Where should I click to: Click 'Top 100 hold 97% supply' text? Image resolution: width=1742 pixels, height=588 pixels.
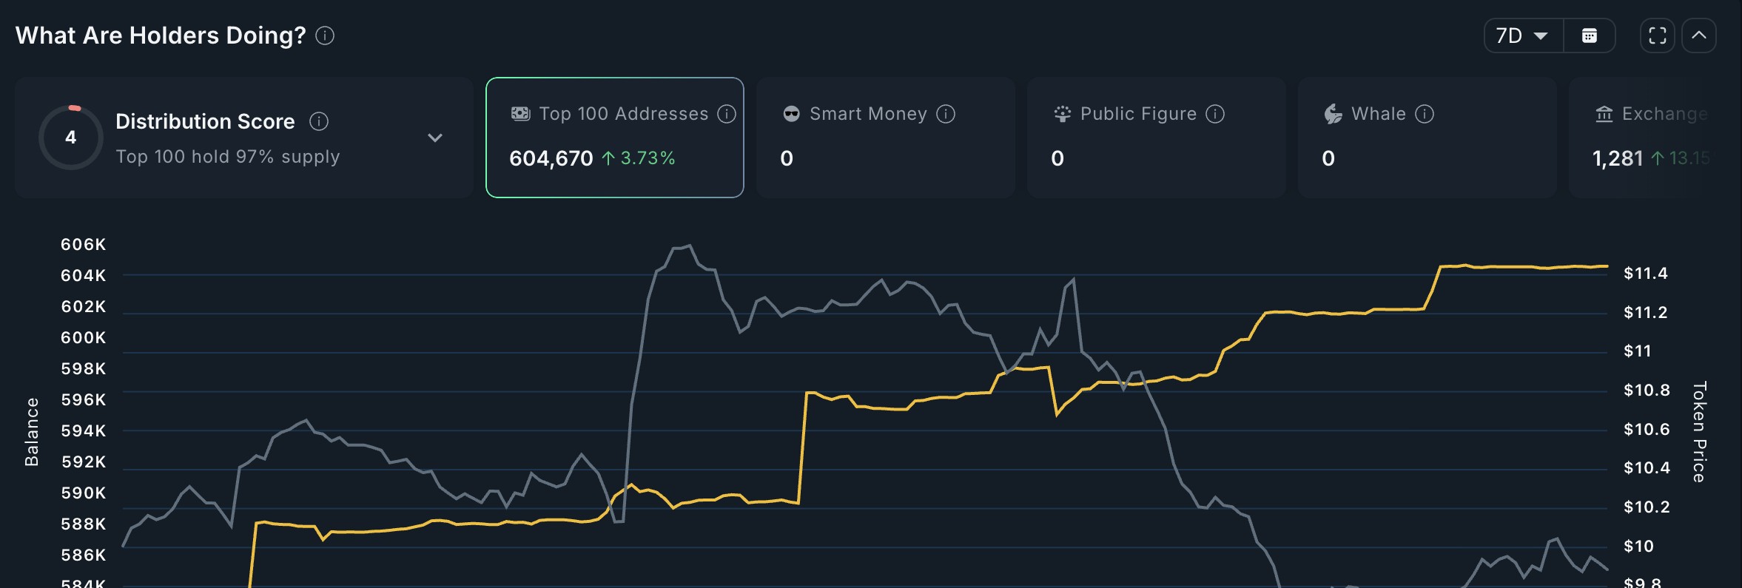tap(228, 157)
